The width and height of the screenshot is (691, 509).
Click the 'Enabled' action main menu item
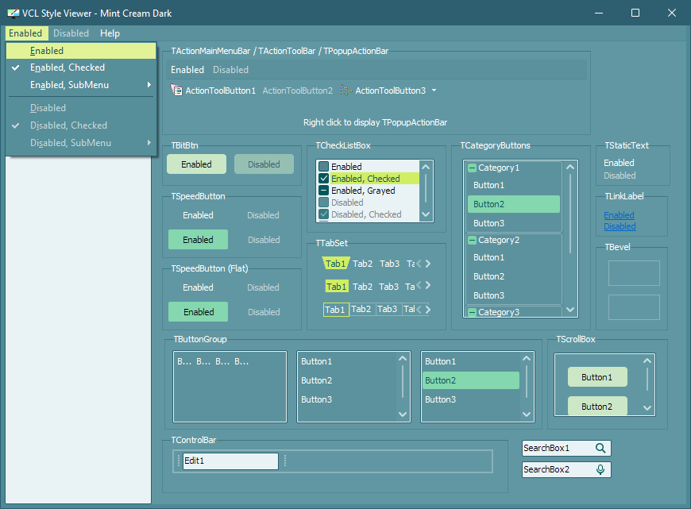[187, 70]
